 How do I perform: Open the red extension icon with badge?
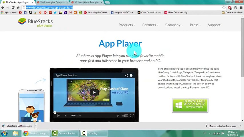pyautogui.click(x=230, y=8)
